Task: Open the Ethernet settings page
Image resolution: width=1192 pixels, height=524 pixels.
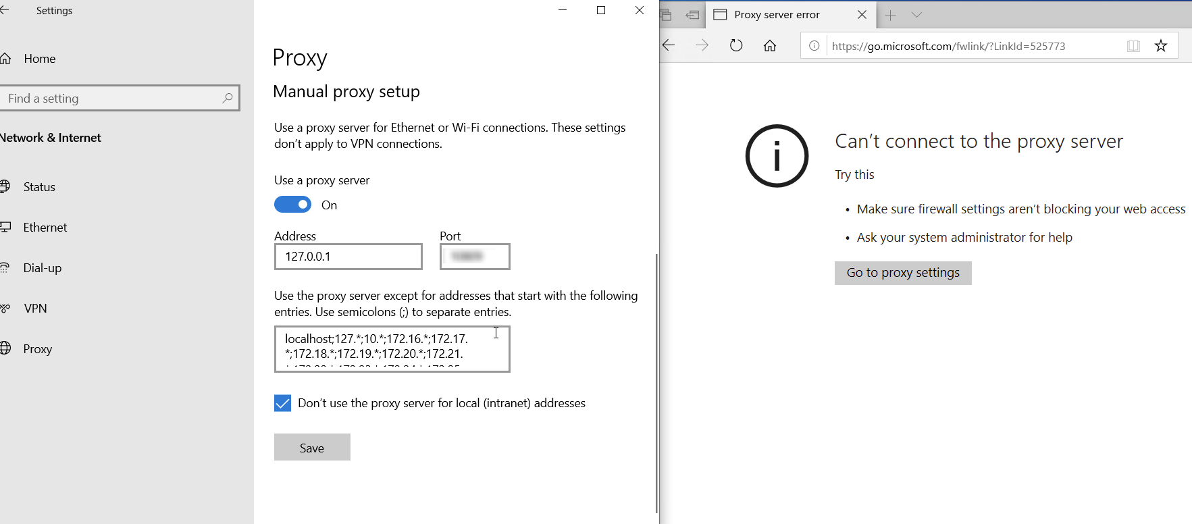Action: [45, 228]
